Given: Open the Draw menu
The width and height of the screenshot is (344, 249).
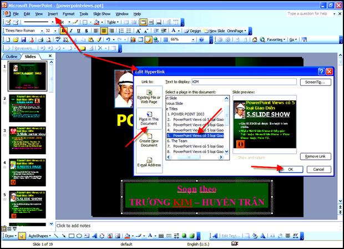Looking at the screenshot, I should (x=11, y=236).
